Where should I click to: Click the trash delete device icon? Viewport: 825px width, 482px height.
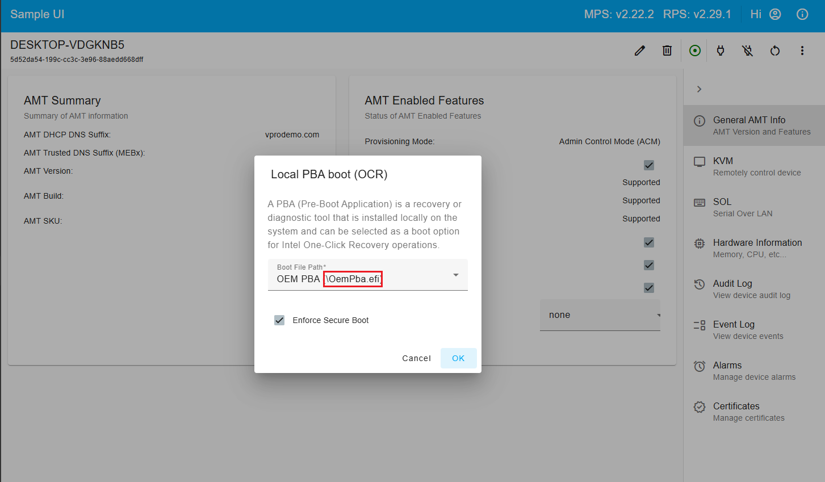coord(667,51)
